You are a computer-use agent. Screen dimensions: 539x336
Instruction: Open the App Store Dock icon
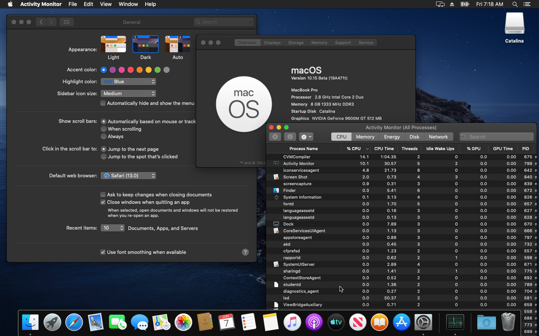click(401, 322)
